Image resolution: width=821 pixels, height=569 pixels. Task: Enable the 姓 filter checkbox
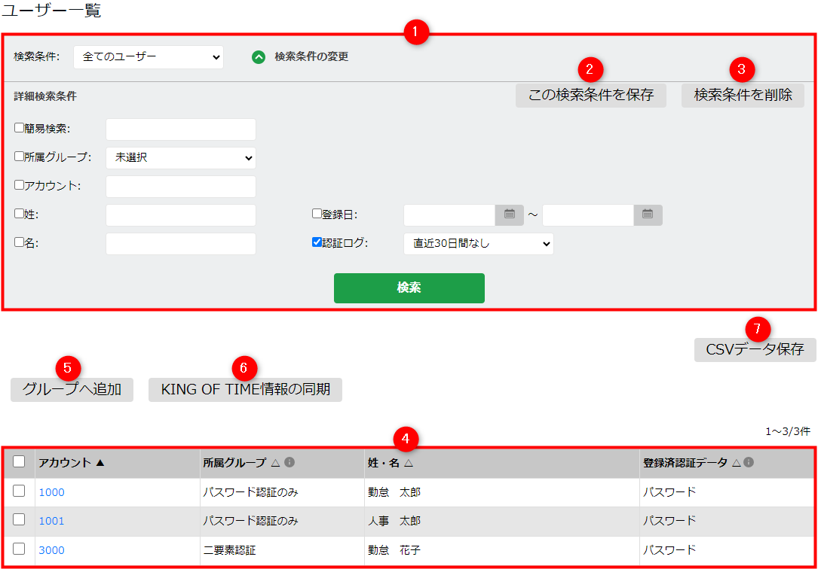(19, 213)
